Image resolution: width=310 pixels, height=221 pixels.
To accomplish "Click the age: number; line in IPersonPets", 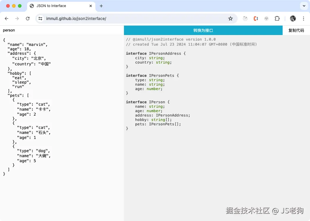I will pyautogui.click(x=149, y=89).
